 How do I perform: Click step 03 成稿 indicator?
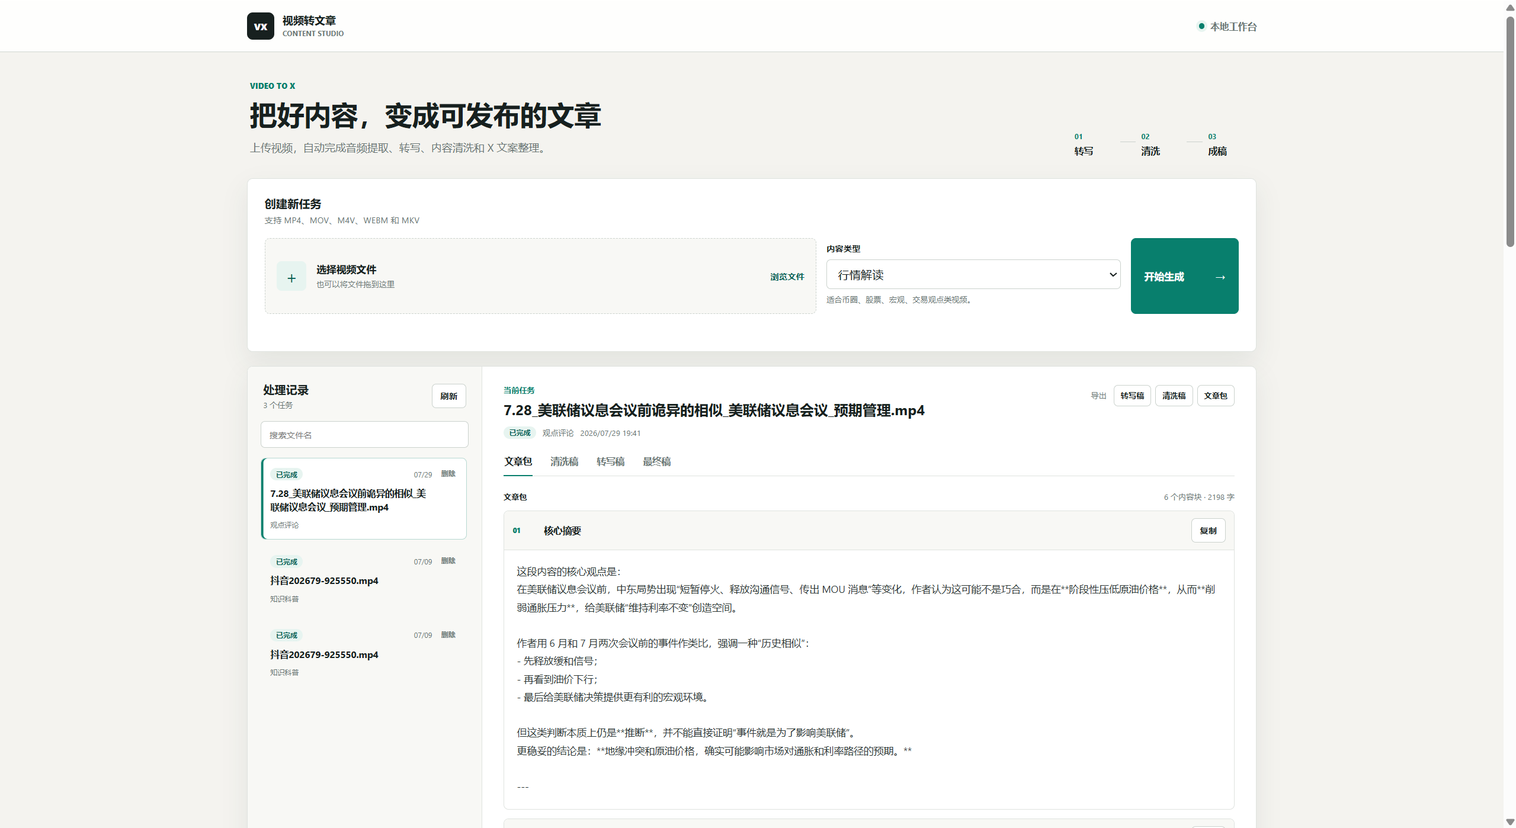click(1217, 145)
